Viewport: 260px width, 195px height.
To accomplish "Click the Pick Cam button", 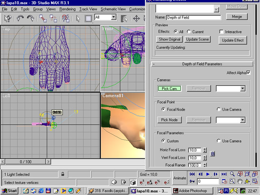I will (x=169, y=89).
